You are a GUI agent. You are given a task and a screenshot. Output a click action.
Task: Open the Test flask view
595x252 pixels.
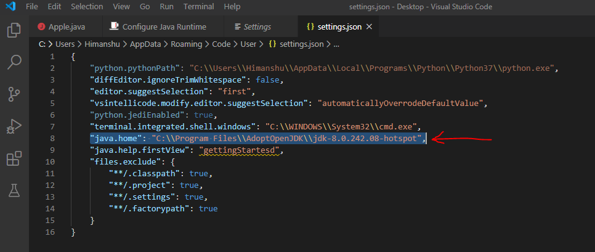(x=14, y=190)
